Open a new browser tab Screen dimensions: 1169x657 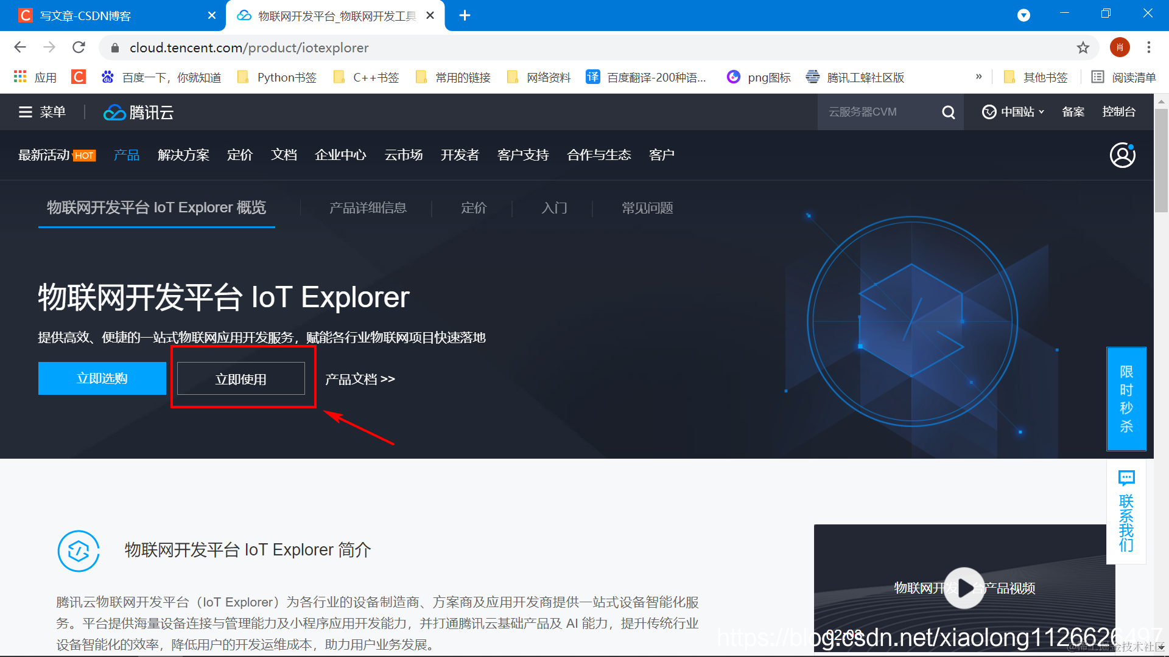[465, 15]
